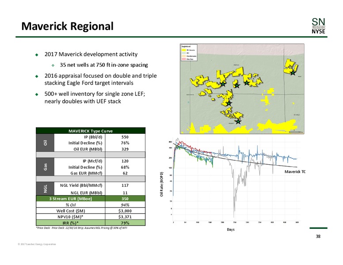
Task: Click the vertical 'NGL' section label
Action: click(x=45, y=189)
